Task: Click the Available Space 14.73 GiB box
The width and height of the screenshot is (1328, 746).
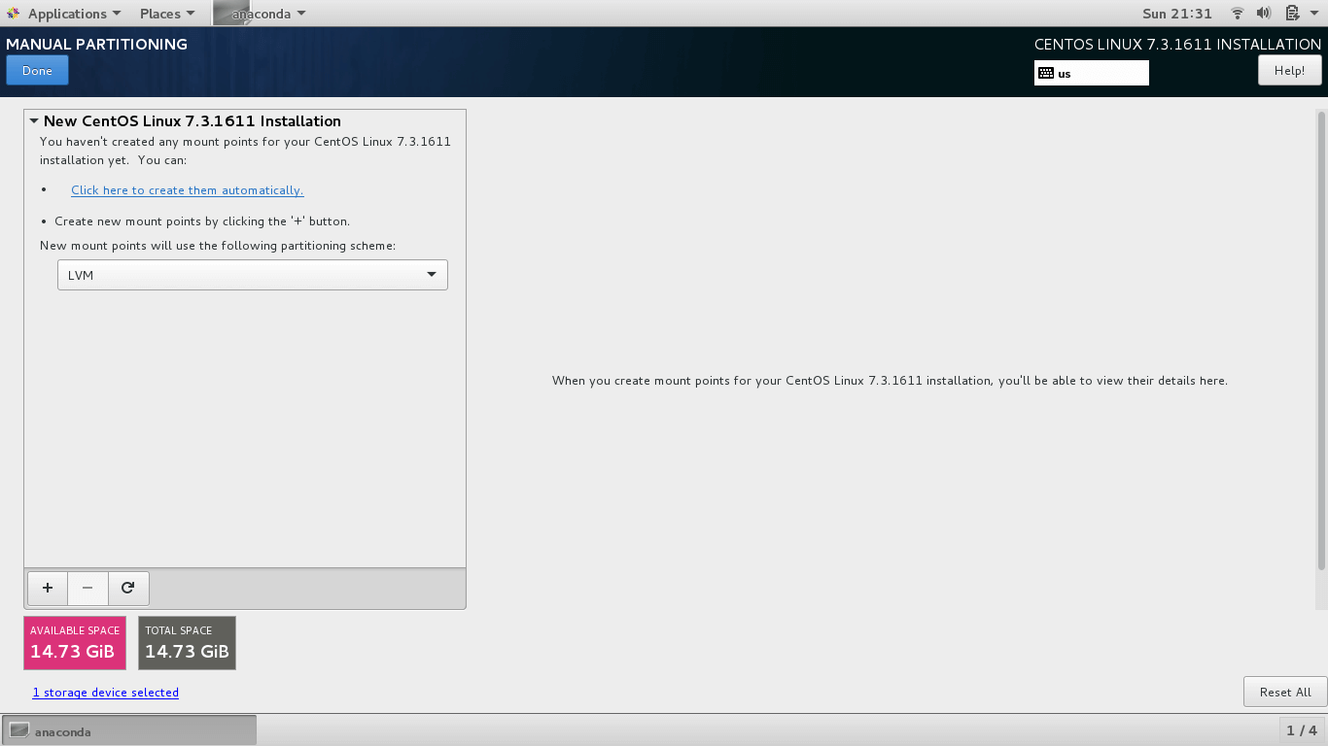Action: [75, 643]
